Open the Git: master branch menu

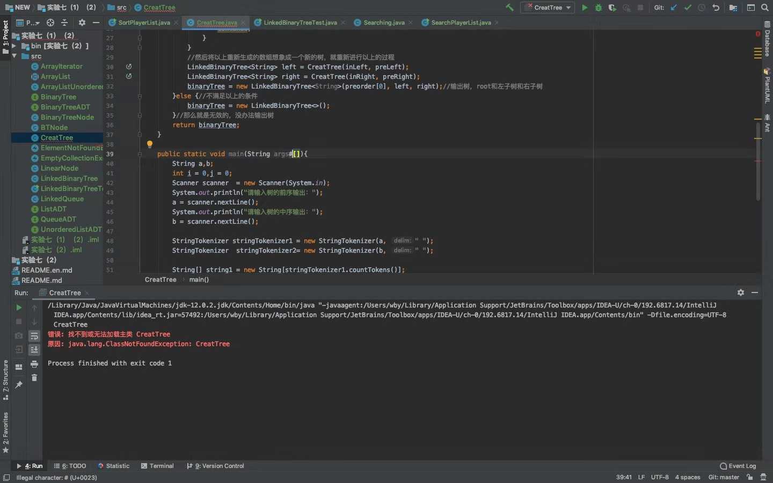(724, 477)
